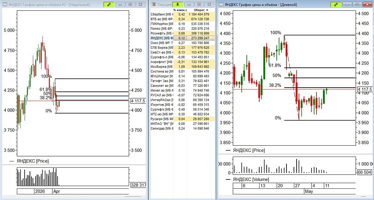Open the quotes table window's system icon menu
Viewport: 374px width, 200px height.
click(x=154, y=4)
